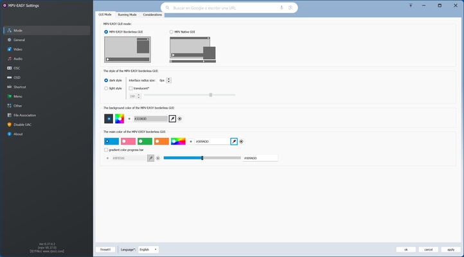Select gradient custom color radio next to #BFB500
The image size is (464, 257).
(x=107, y=158)
